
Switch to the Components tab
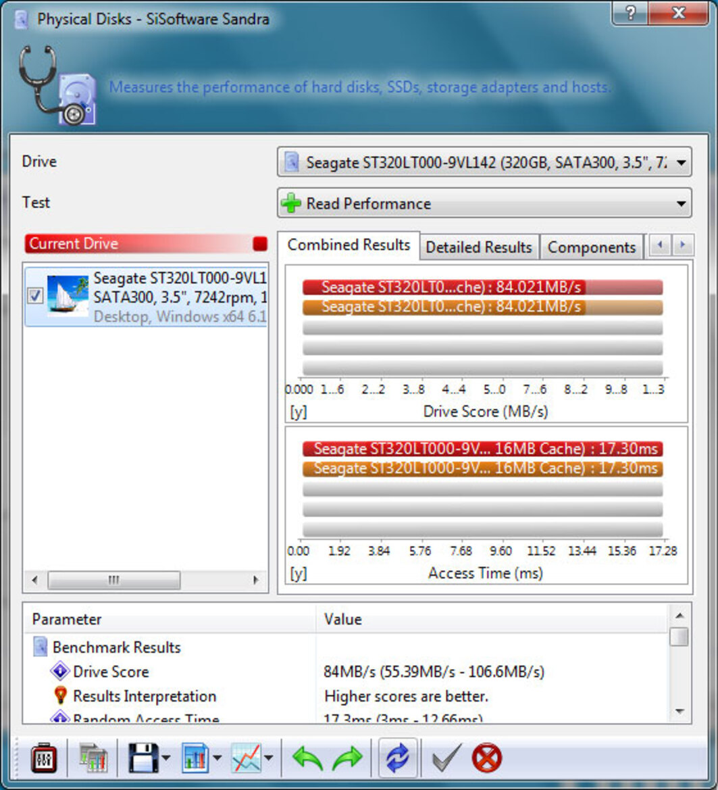(x=592, y=247)
